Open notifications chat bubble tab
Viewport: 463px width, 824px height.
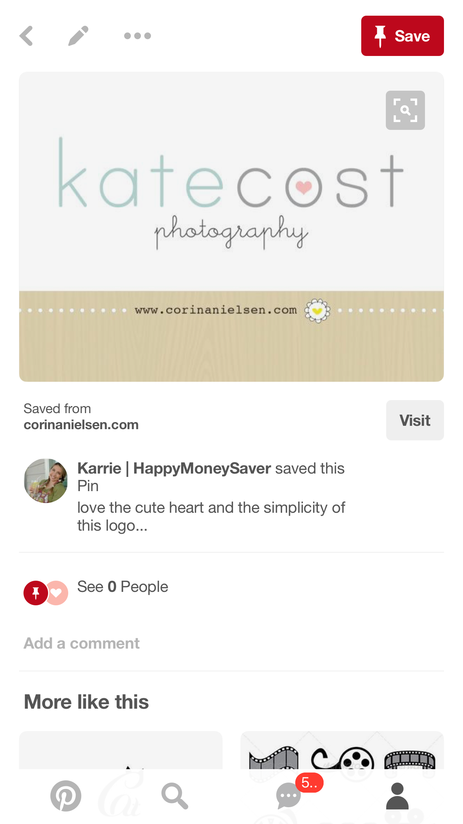point(289,796)
